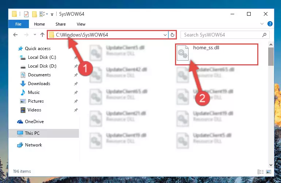Click the file list scrollbar up arrow

(271, 45)
